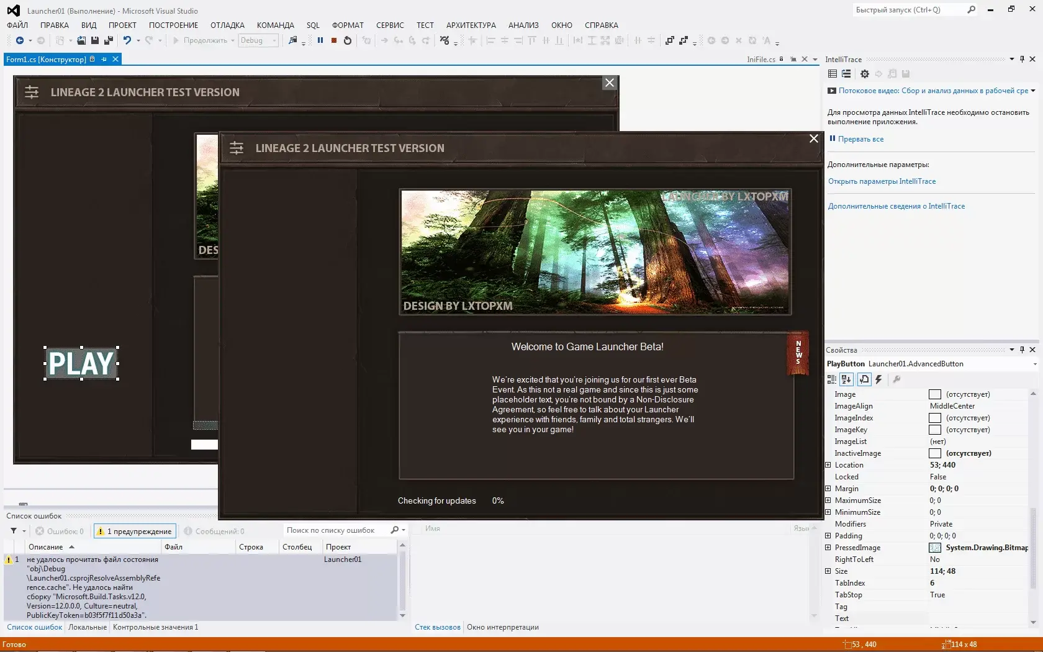Switch to the Окно интерпретации tab
The width and height of the screenshot is (1043, 652).
coord(503,627)
